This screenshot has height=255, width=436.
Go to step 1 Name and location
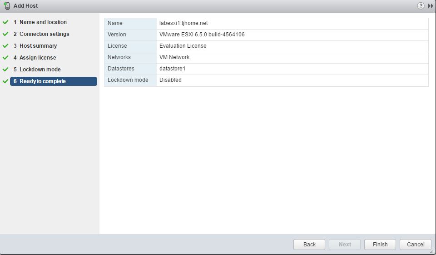[x=40, y=22]
